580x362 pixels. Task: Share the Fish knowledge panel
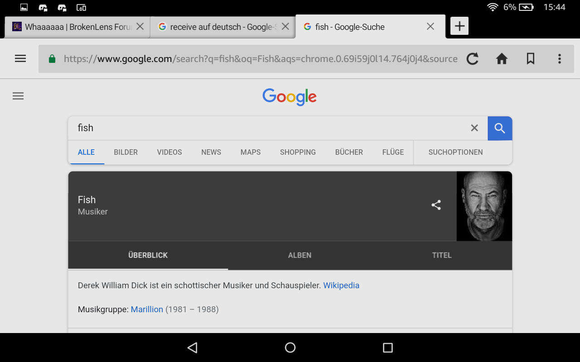436,205
